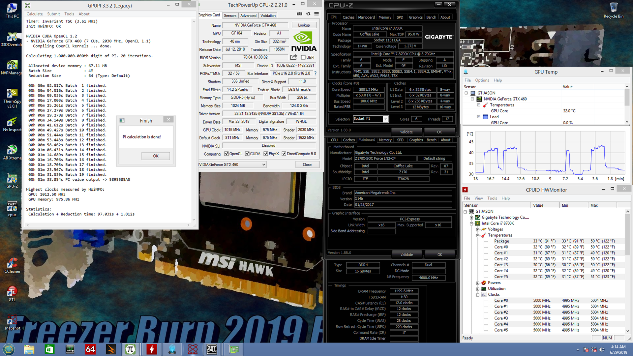This screenshot has height=356, width=633.
Task: Expand the Voltages node in HWMonitor
Action: point(477,229)
